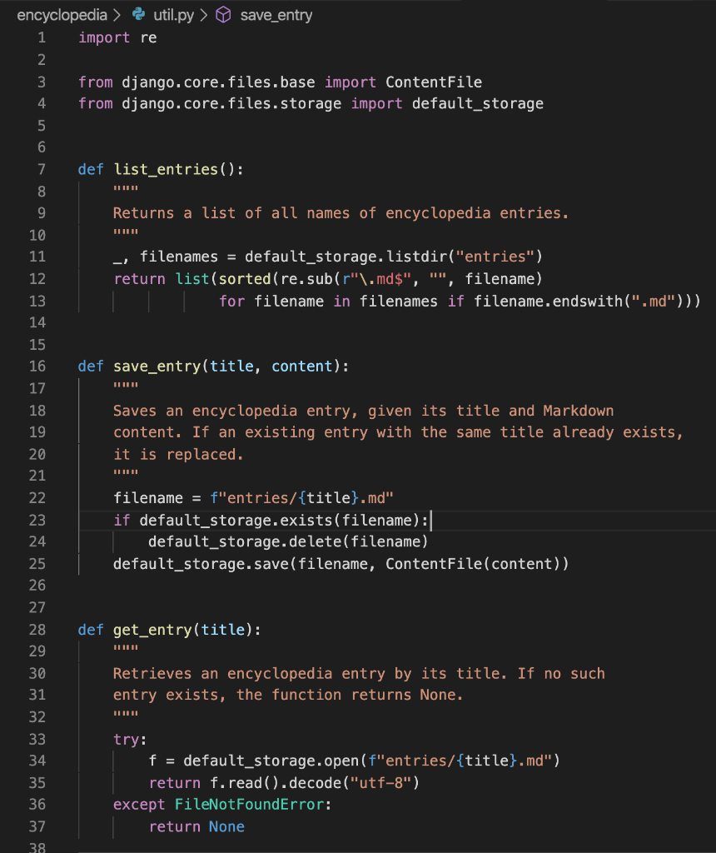Click line number 28

point(37,630)
